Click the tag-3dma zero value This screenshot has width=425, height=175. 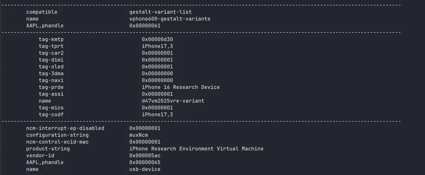tap(157, 74)
